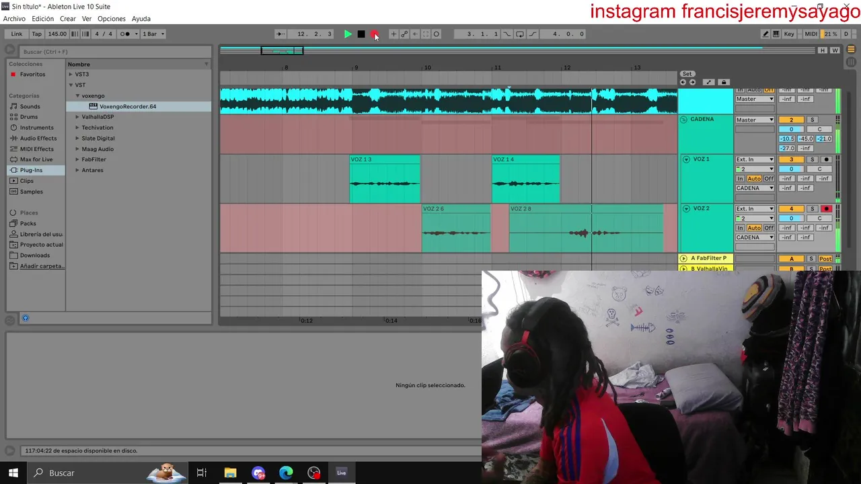Toggle the Follow playback arrow

280,34
